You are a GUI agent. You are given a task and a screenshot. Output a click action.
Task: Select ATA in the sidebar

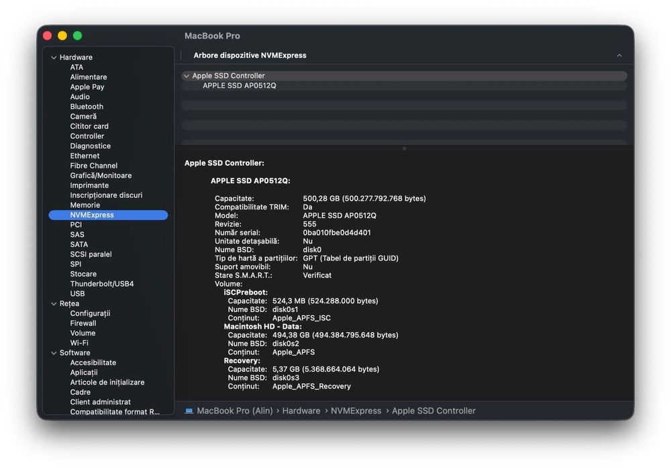76,67
